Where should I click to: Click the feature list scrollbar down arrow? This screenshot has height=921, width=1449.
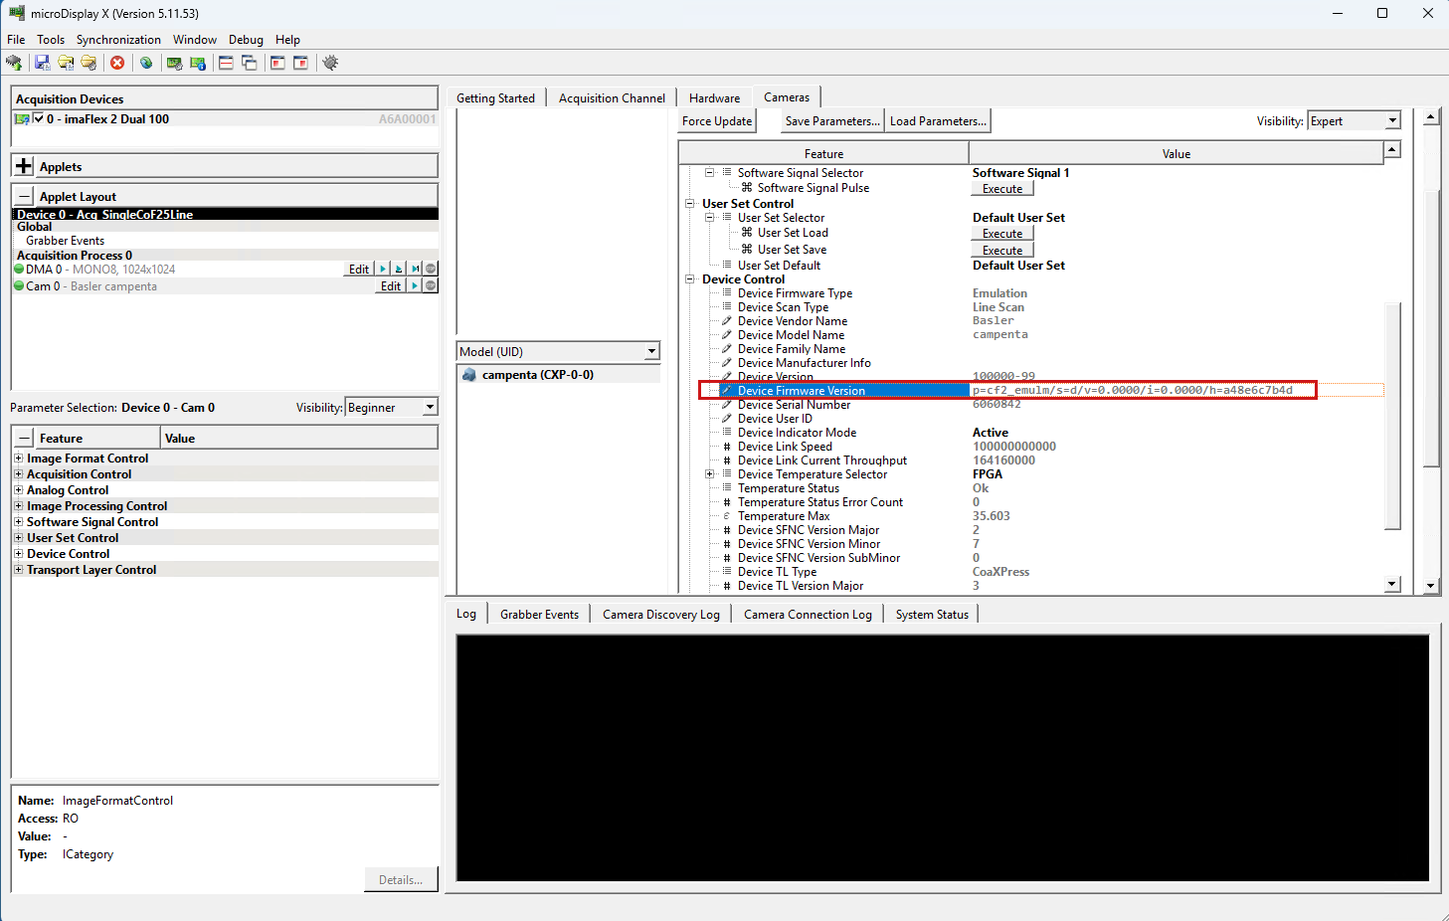pos(1392,585)
